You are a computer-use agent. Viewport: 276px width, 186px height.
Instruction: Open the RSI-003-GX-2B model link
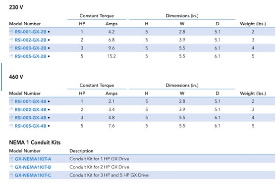pyautogui.click(x=30, y=48)
